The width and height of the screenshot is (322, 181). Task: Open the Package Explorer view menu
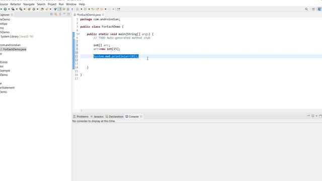coord(60,14)
